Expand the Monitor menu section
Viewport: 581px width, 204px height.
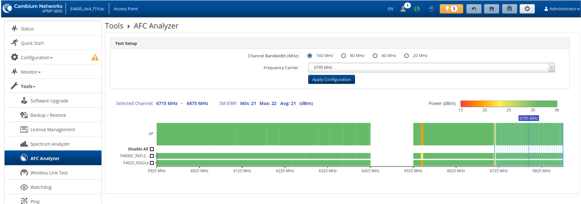[31, 72]
